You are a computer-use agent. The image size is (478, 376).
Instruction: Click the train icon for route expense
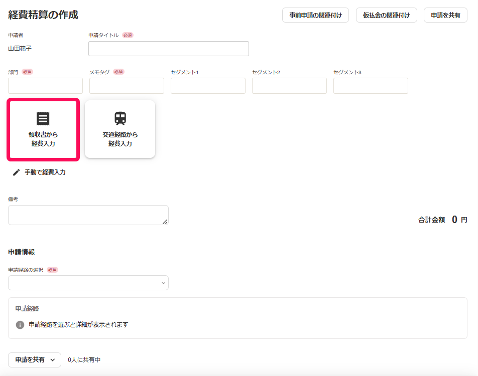(x=120, y=118)
